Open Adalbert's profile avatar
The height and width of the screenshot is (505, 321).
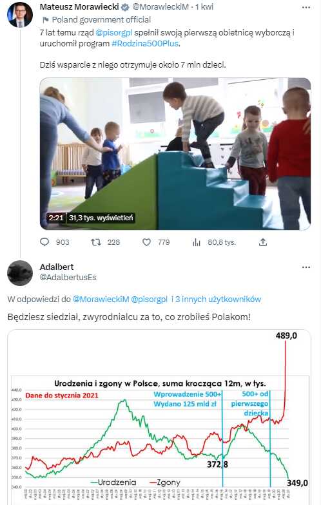20,273
